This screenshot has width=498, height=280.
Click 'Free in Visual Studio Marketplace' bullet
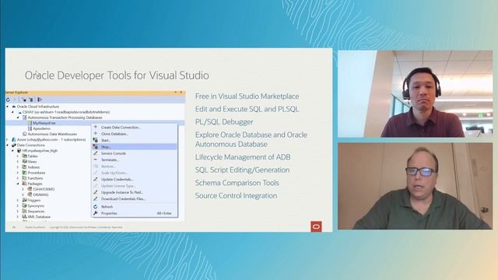point(247,96)
